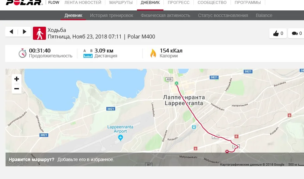Click the red route end marker
This screenshot has height=179, width=304.
tap(227, 152)
